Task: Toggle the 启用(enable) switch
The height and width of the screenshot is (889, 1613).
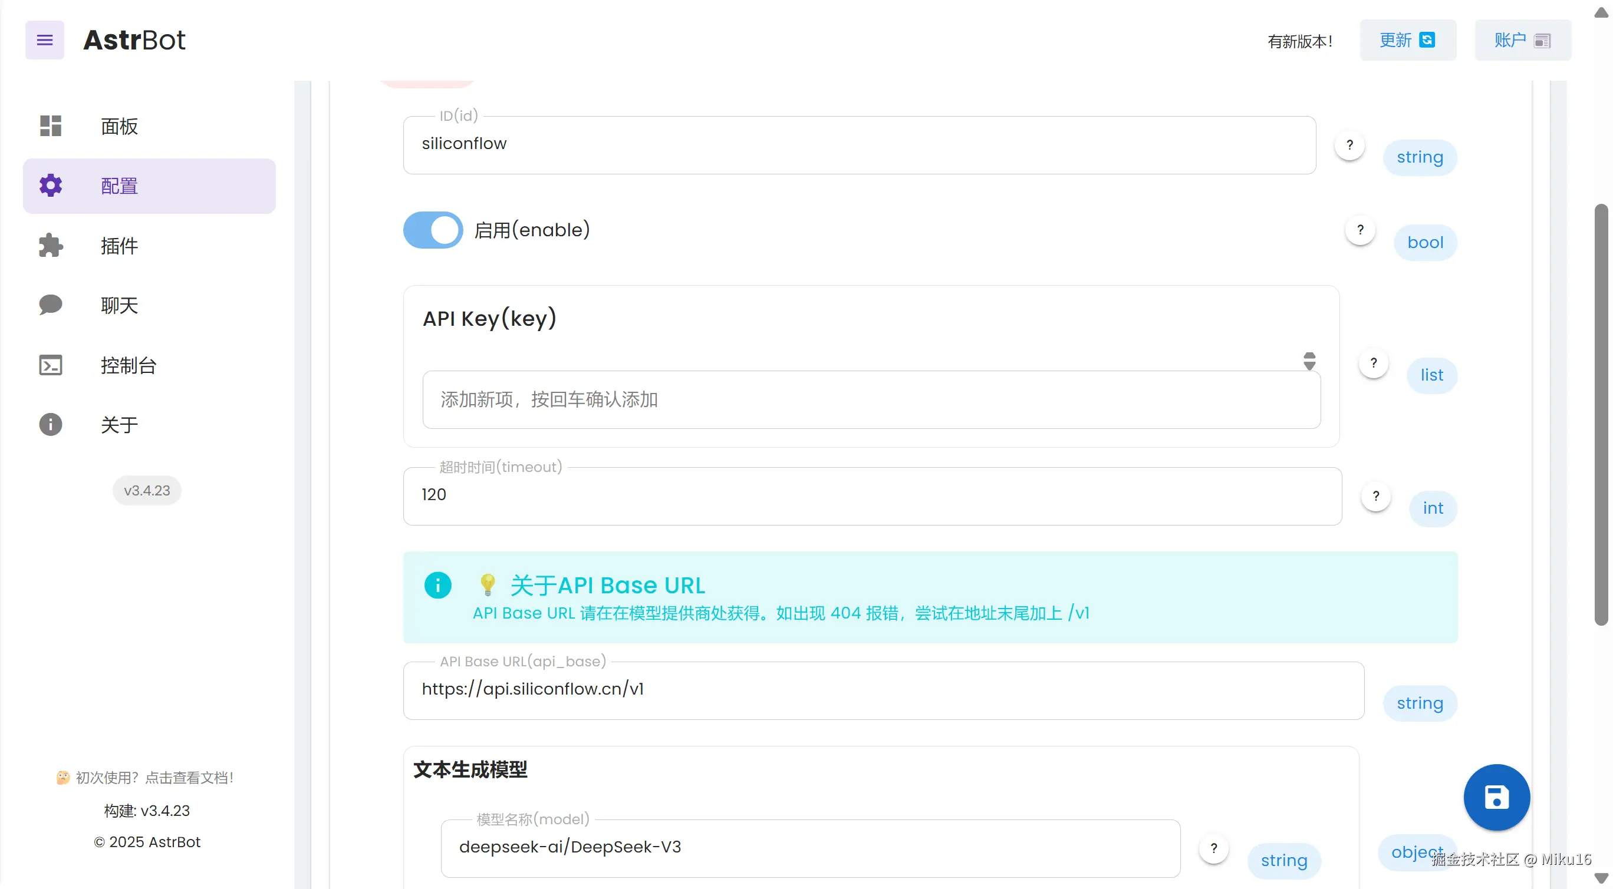Action: [x=433, y=230]
